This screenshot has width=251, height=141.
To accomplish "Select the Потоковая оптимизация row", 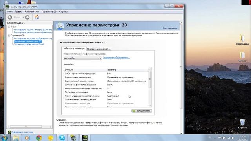I will [x=106, y=92].
